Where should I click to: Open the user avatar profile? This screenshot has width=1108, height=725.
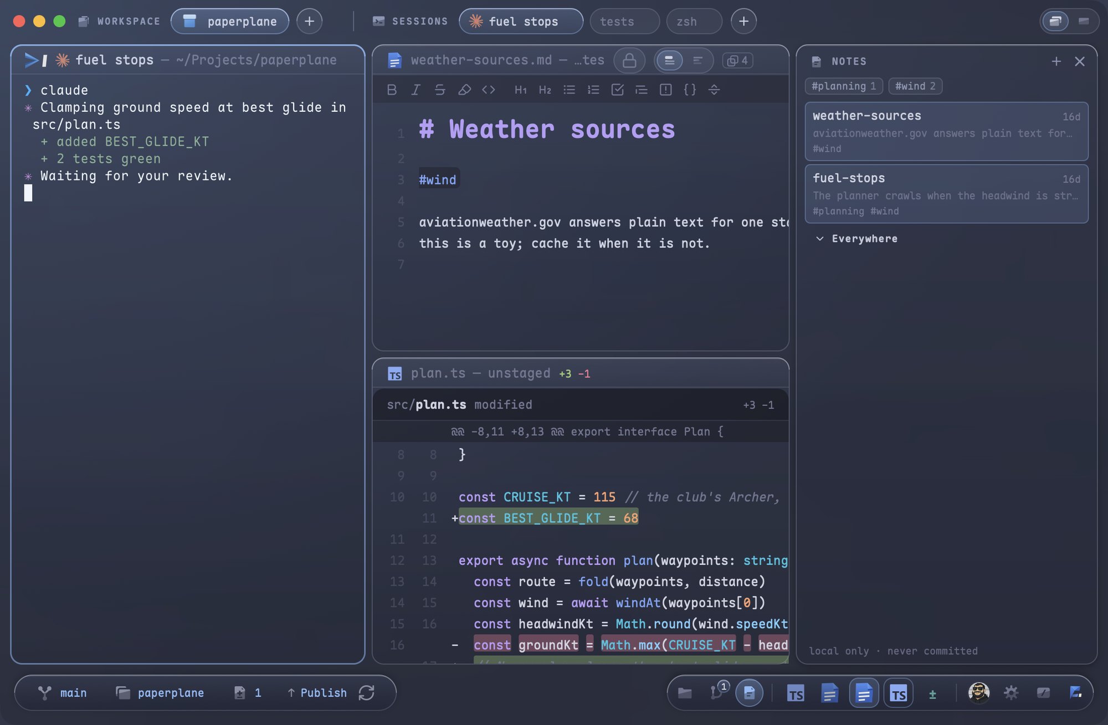coord(979,693)
